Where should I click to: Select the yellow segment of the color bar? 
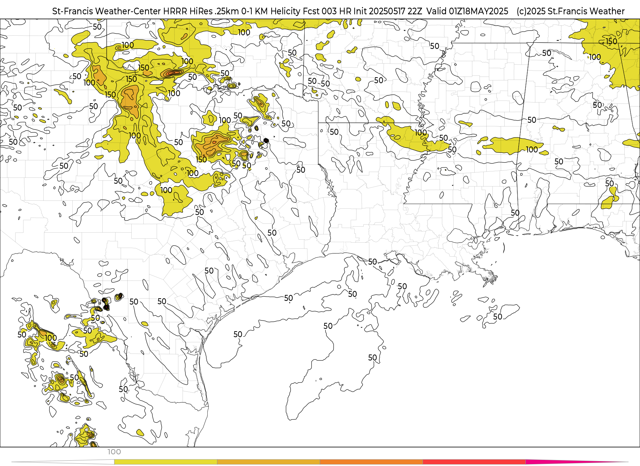coord(166,462)
